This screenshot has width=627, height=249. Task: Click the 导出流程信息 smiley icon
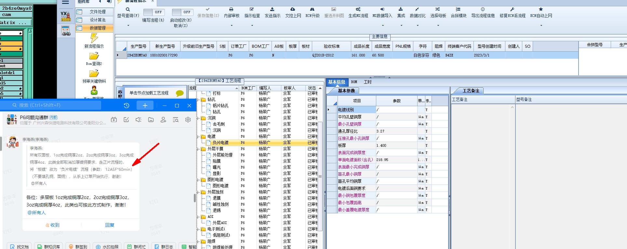[x=483, y=9]
